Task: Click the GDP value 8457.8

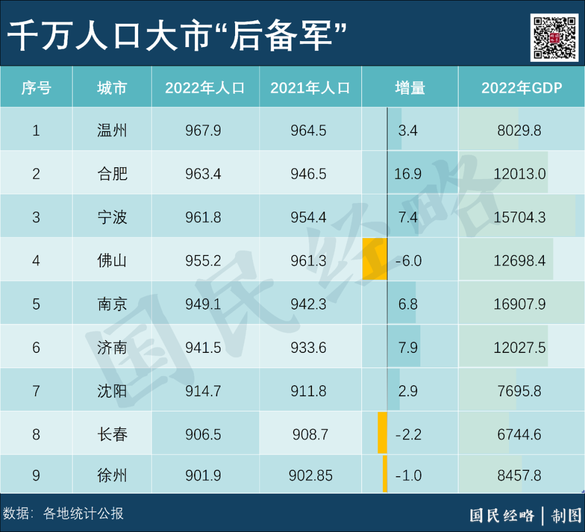Action: point(519,475)
